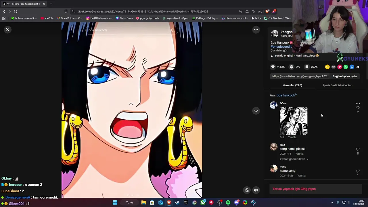368x207 pixels.
Task: Open the Gelen Kutusu Gmail bookmark
Action: (70, 18)
